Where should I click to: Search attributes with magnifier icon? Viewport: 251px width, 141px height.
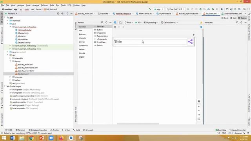coord(237,23)
